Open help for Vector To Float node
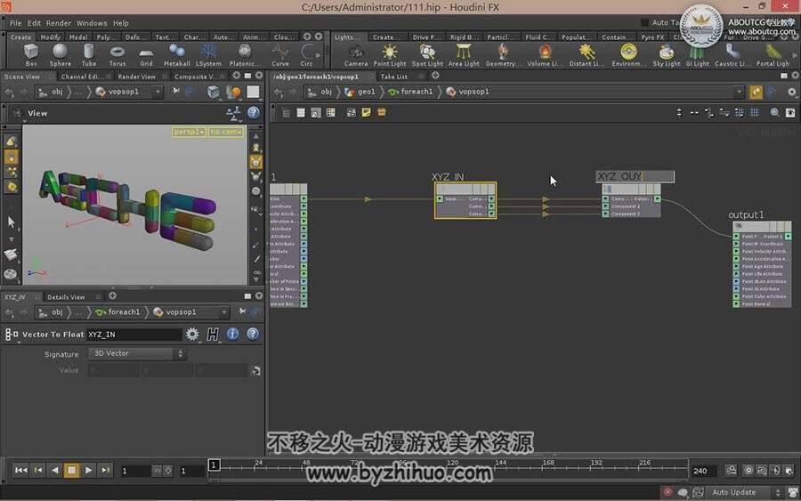 [253, 334]
